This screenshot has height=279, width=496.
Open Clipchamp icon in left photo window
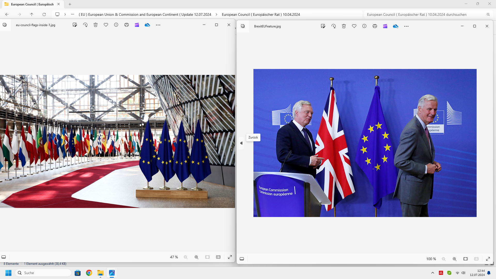click(x=137, y=25)
